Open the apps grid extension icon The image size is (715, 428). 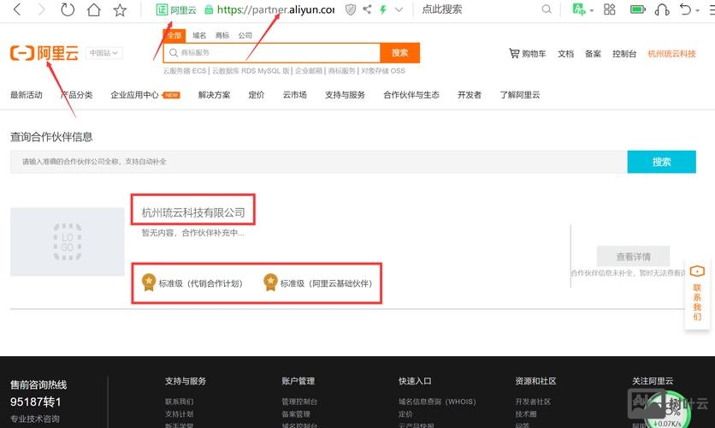610,9
